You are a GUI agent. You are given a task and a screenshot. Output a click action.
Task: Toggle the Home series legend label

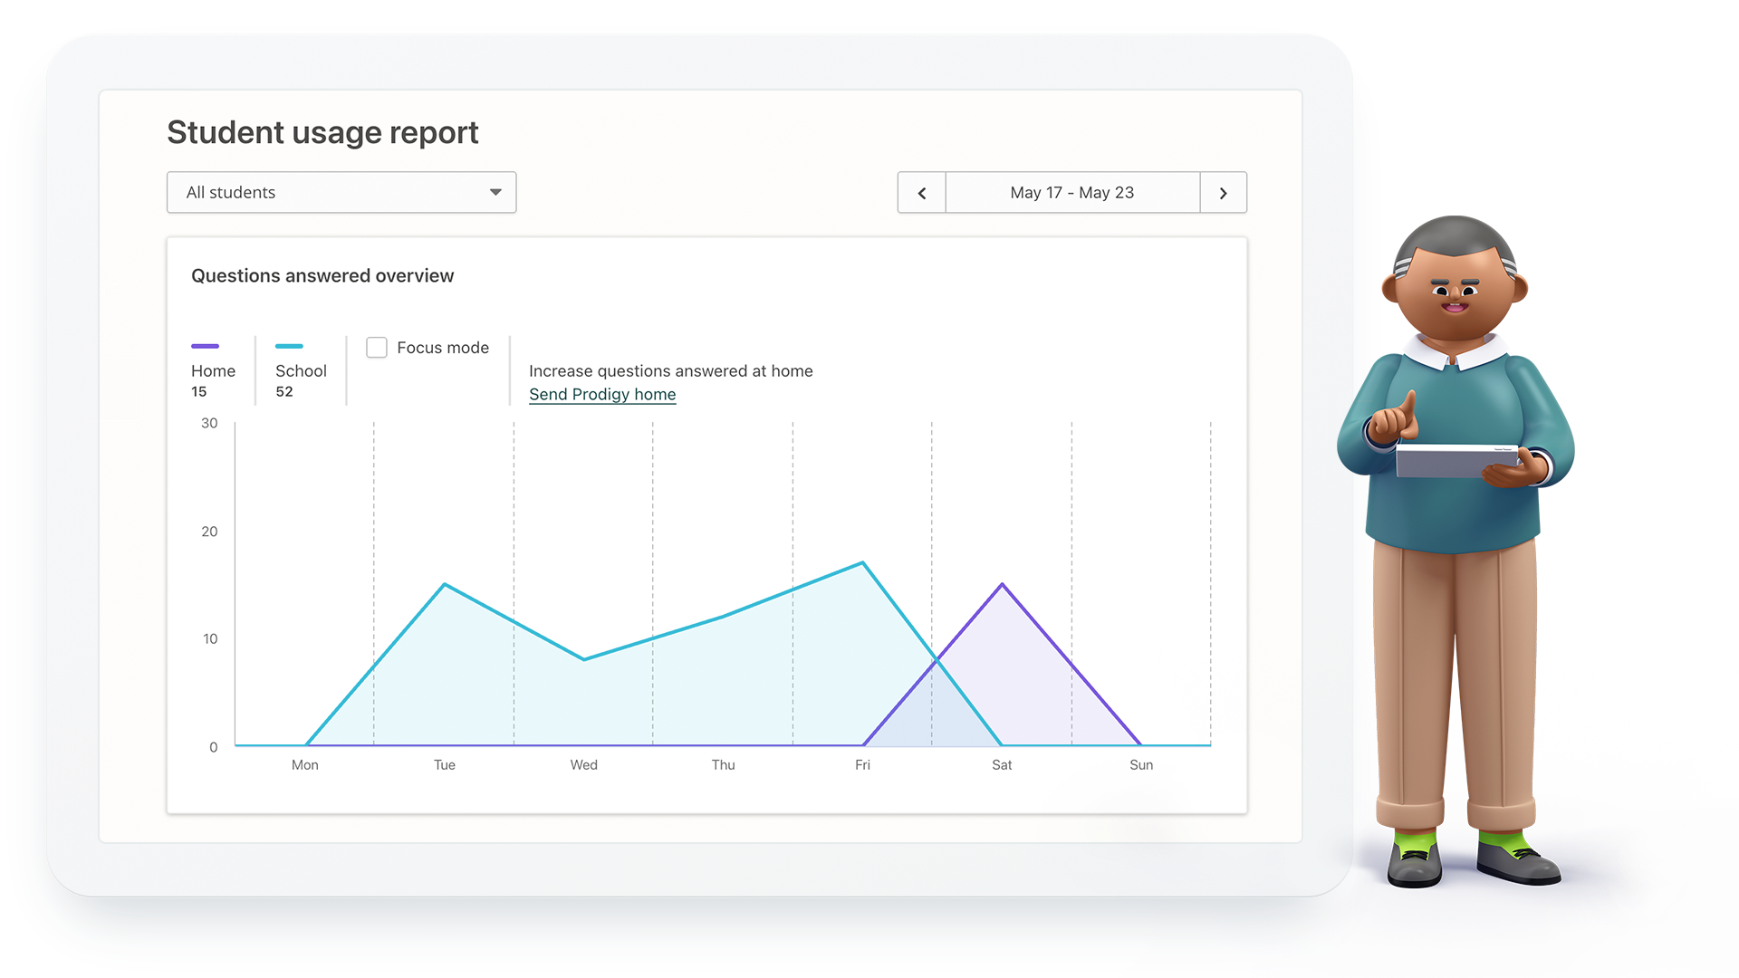tap(213, 371)
